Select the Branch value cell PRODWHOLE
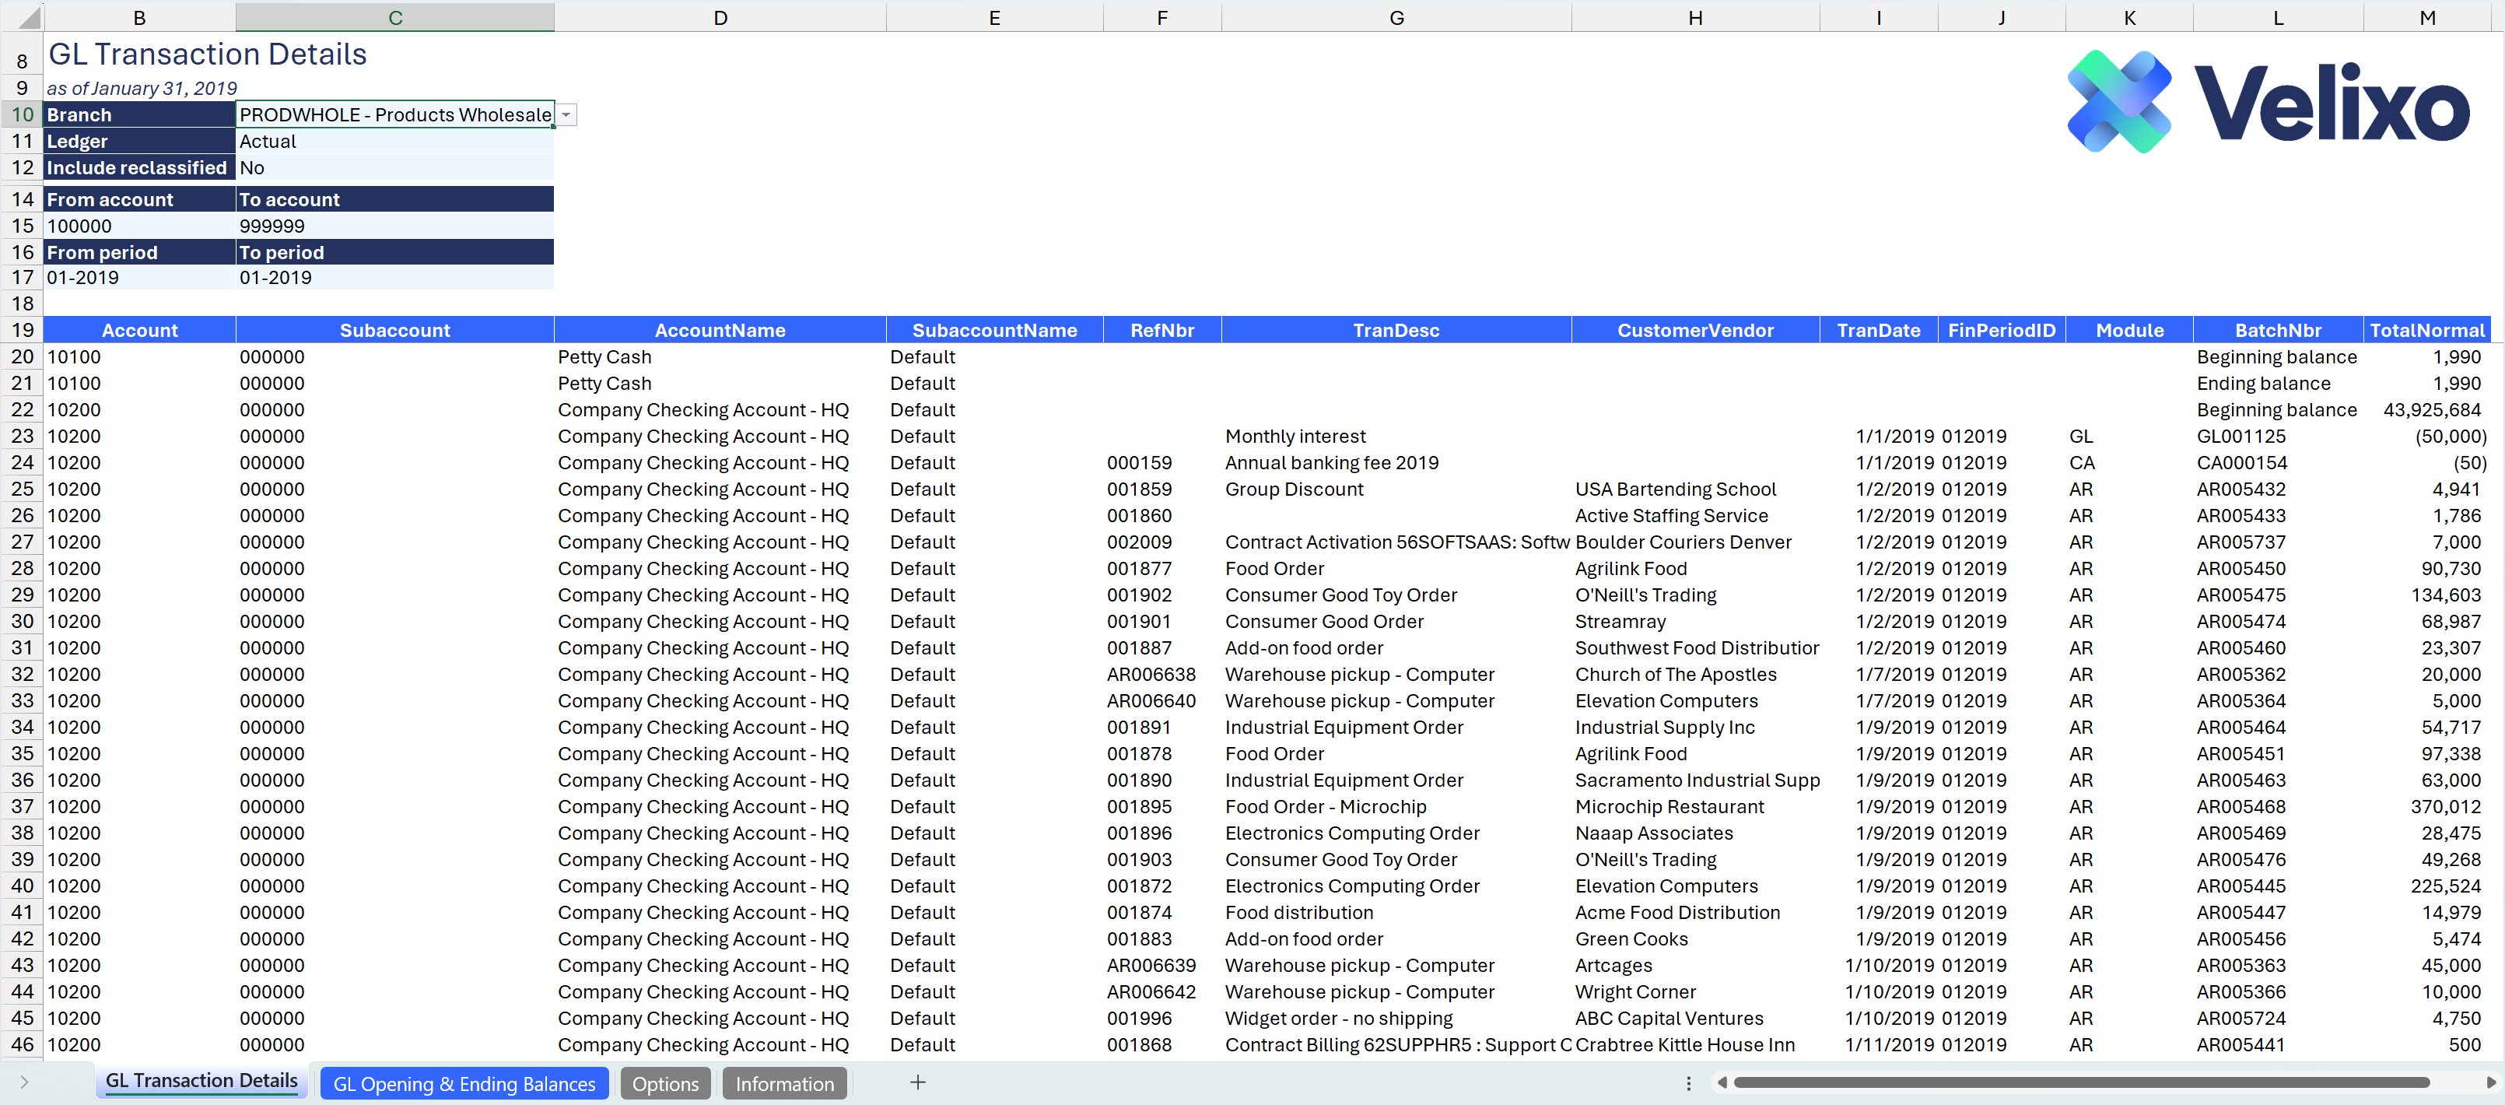 pos(395,115)
